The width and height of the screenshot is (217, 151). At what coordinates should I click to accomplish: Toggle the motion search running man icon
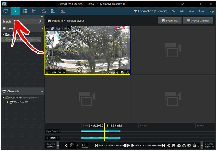(71, 146)
